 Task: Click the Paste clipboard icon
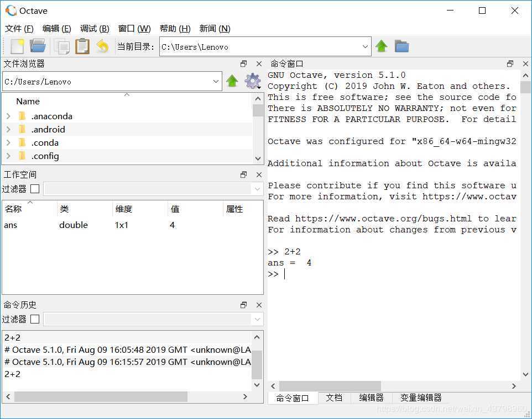[x=82, y=46]
